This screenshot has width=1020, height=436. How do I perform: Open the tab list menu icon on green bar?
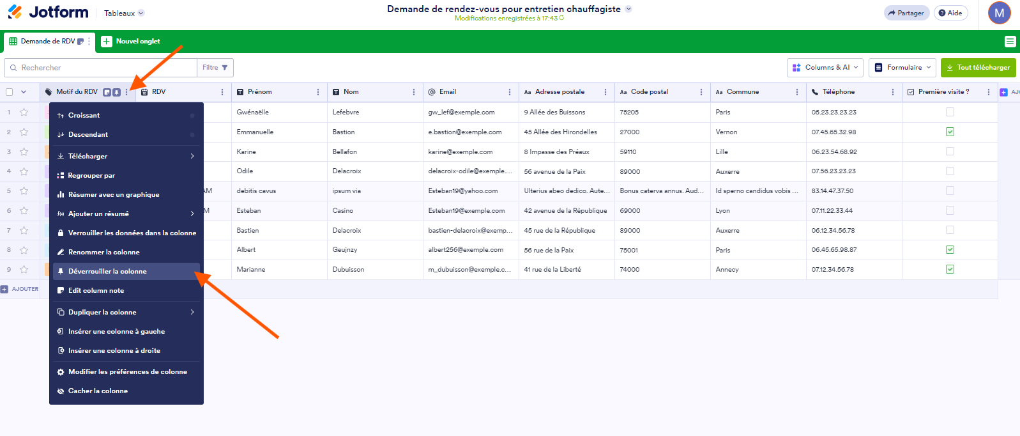coord(1010,42)
